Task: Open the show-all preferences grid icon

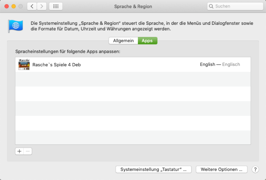Action: click(x=56, y=6)
